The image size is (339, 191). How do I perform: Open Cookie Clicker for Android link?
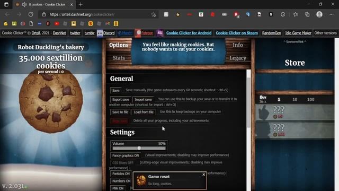coord(189,33)
